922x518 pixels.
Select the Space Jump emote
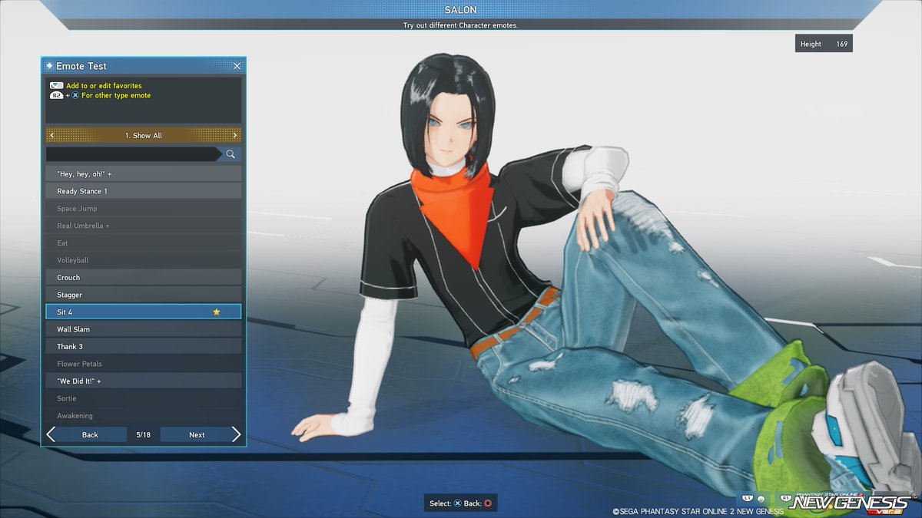tap(144, 209)
